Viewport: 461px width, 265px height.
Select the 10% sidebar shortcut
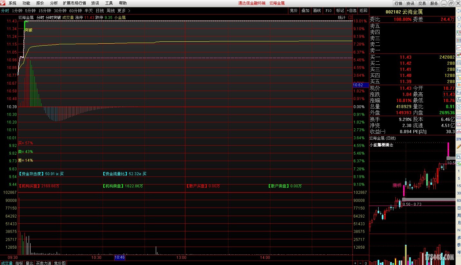[458, 139]
